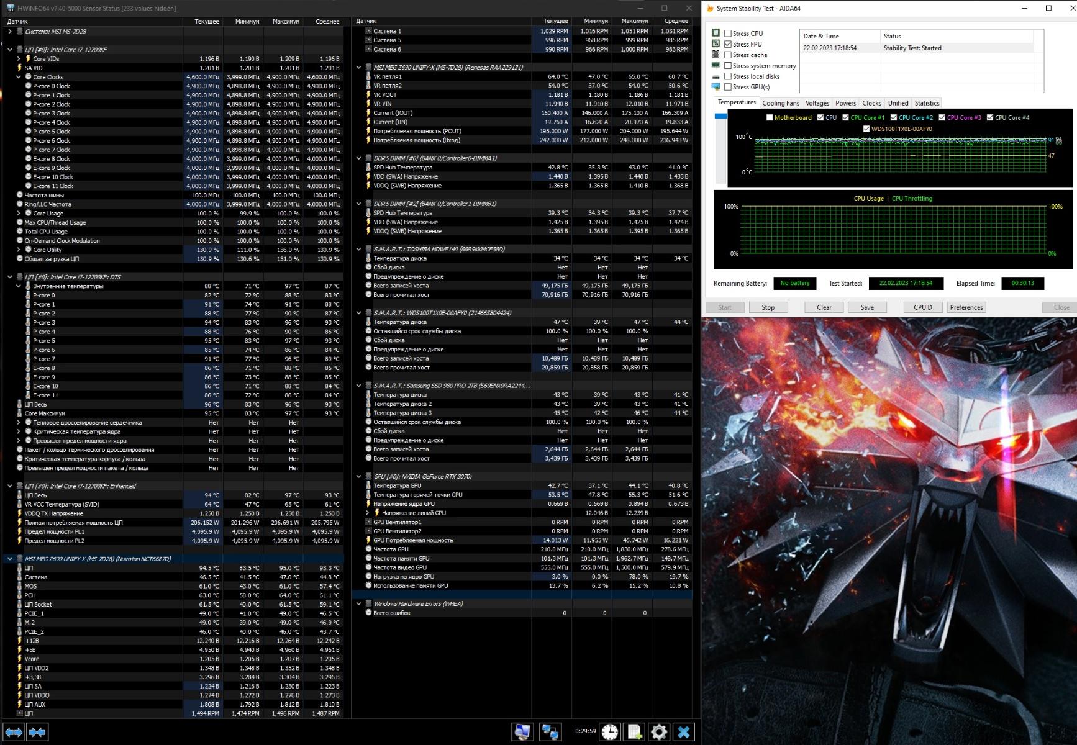Click the Preferences button
The height and width of the screenshot is (745, 1077).
pos(966,307)
